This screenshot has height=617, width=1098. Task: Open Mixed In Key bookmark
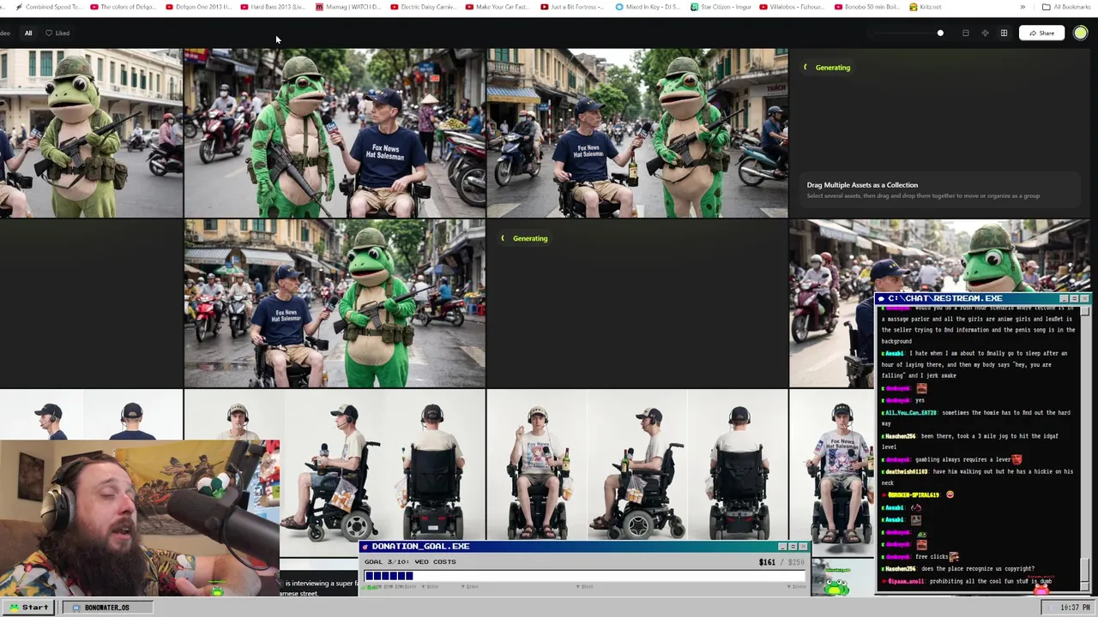tap(648, 7)
